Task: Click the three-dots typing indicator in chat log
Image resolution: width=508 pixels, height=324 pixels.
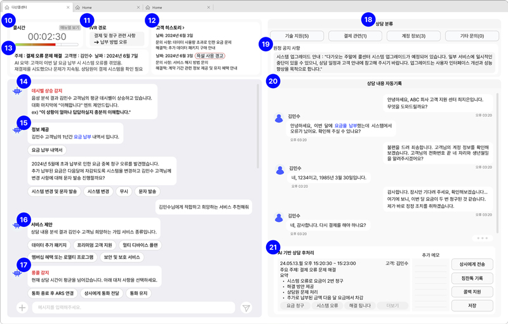Action: point(482,238)
